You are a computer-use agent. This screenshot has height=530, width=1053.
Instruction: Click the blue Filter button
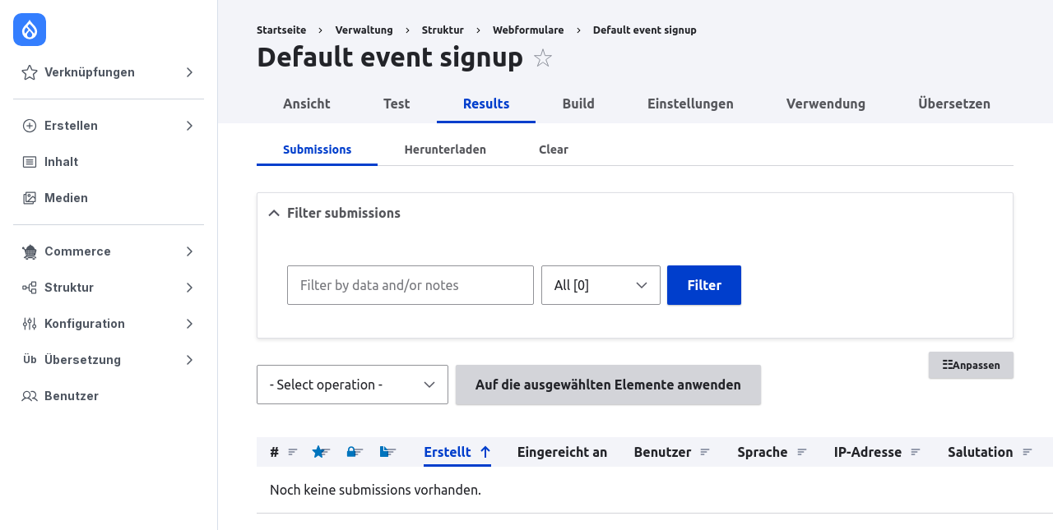704,285
